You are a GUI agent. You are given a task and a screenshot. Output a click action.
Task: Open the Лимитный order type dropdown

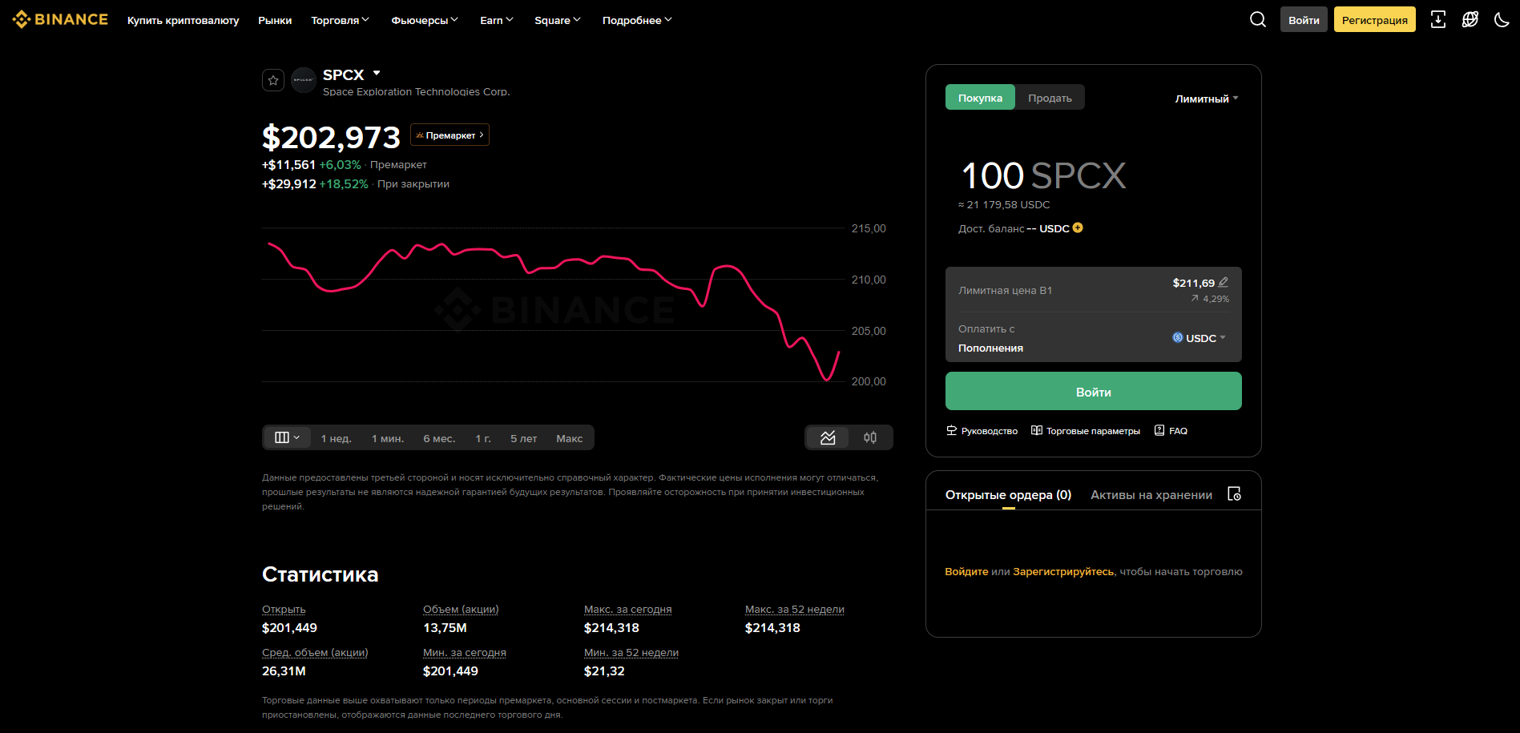tap(1207, 99)
